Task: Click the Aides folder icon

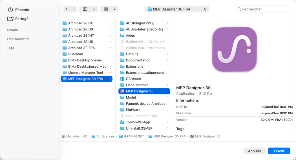Action: pyautogui.click(x=122, y=35)
